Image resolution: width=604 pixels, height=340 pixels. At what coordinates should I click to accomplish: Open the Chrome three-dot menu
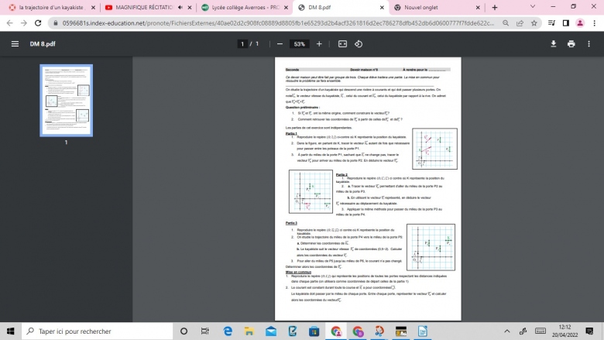tap(595, 23)
